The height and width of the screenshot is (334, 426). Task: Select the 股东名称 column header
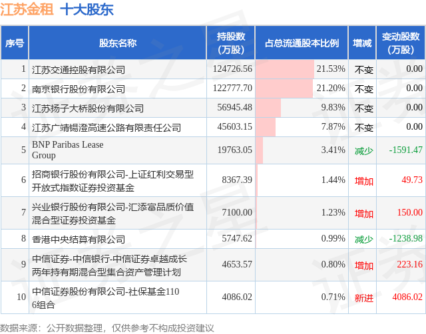coord(118,43)
